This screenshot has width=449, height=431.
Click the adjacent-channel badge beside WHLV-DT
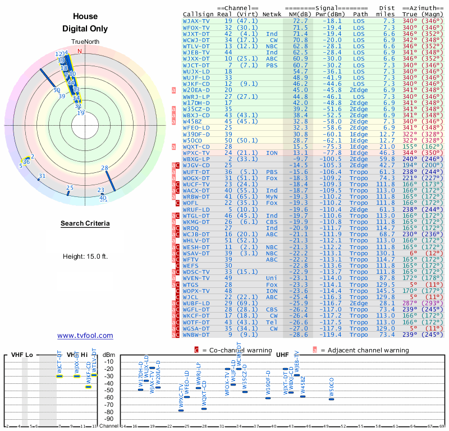point(173,241)
